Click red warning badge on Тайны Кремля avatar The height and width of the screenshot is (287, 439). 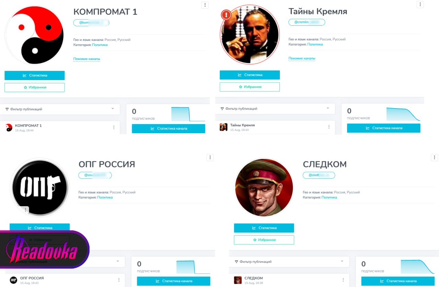(226, 15)
